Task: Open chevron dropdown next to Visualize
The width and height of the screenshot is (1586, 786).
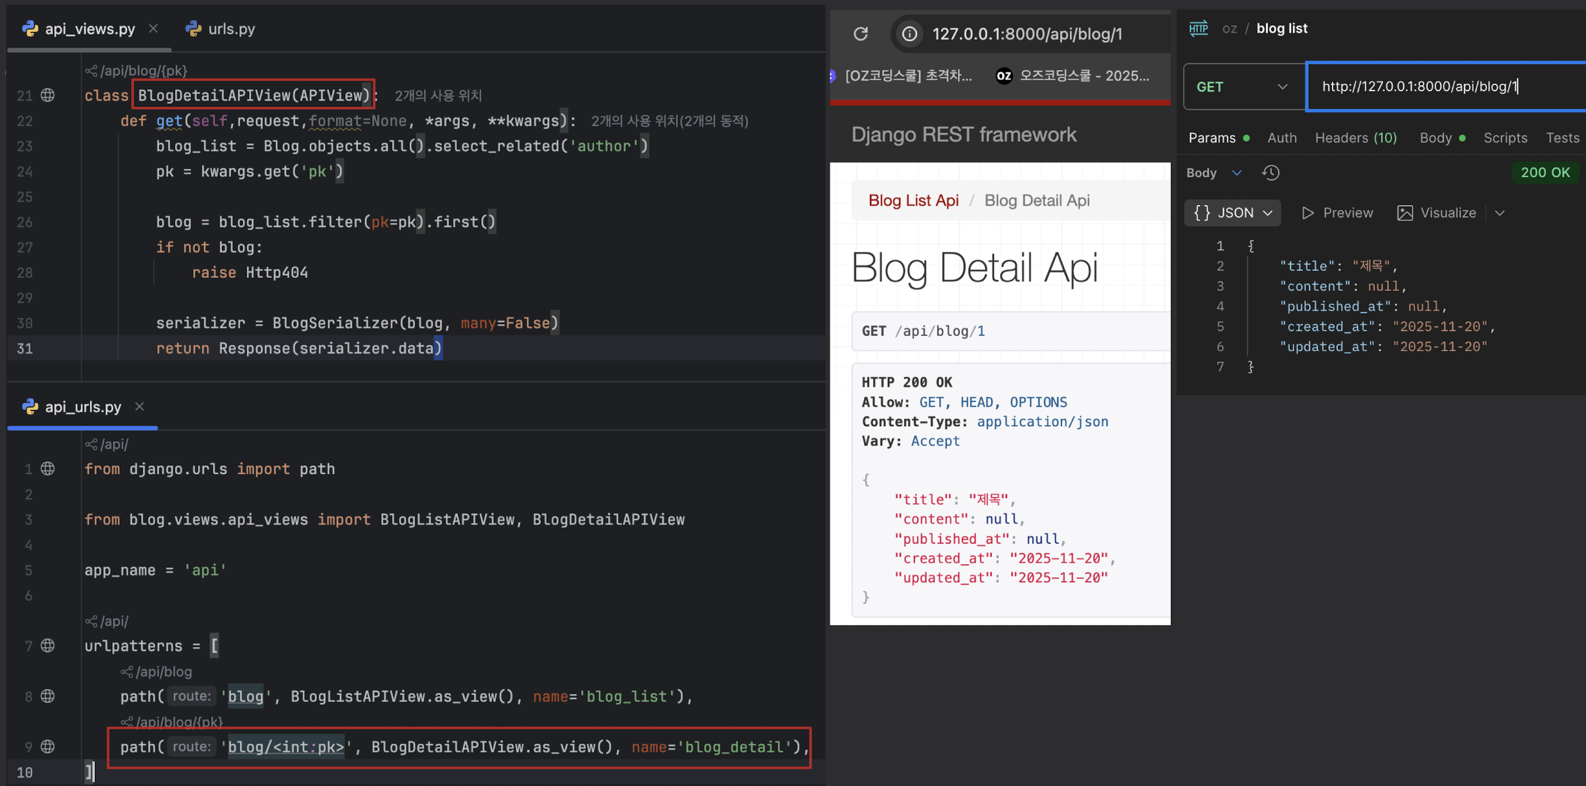Action: tap(1500, 213)
